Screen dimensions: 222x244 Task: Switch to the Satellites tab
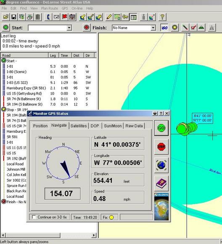point(79,126)
